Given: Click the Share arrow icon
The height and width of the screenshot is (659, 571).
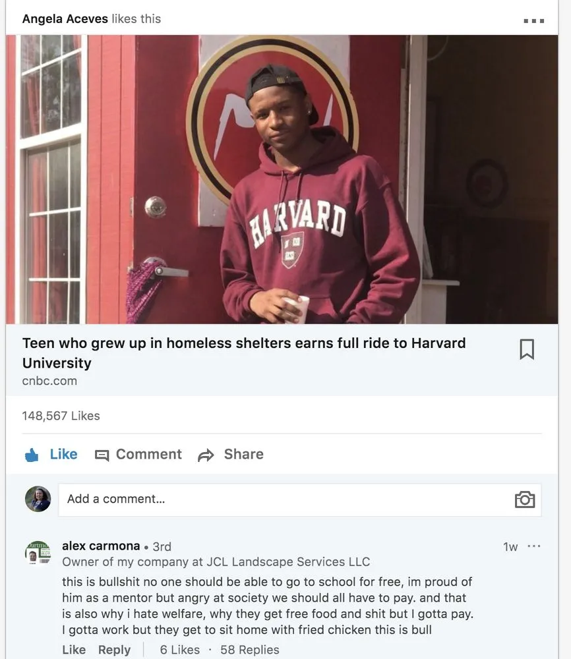Looking at the screenshot, I should pyautogui.click(x=206, y=455).
